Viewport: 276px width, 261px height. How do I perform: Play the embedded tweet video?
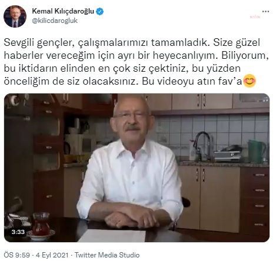(137, 168)
